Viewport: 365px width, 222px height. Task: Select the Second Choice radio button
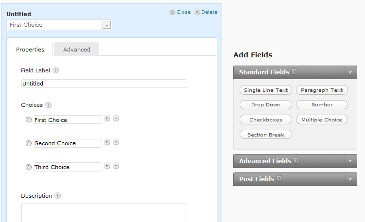pyautogui.click(x=29, y=143)
